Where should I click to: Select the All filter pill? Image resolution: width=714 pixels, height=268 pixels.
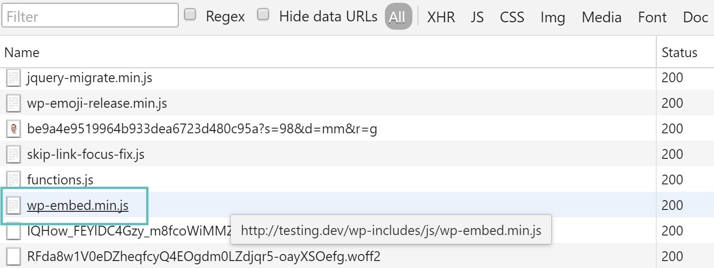(x=398, y=15)
